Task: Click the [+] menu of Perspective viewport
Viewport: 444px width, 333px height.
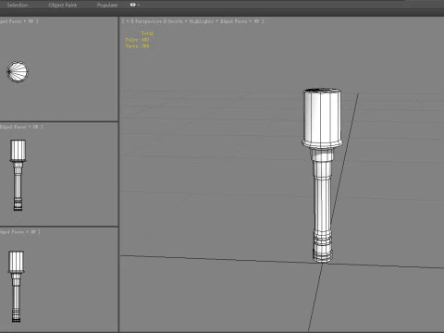Action: click(x=127, y=21)
